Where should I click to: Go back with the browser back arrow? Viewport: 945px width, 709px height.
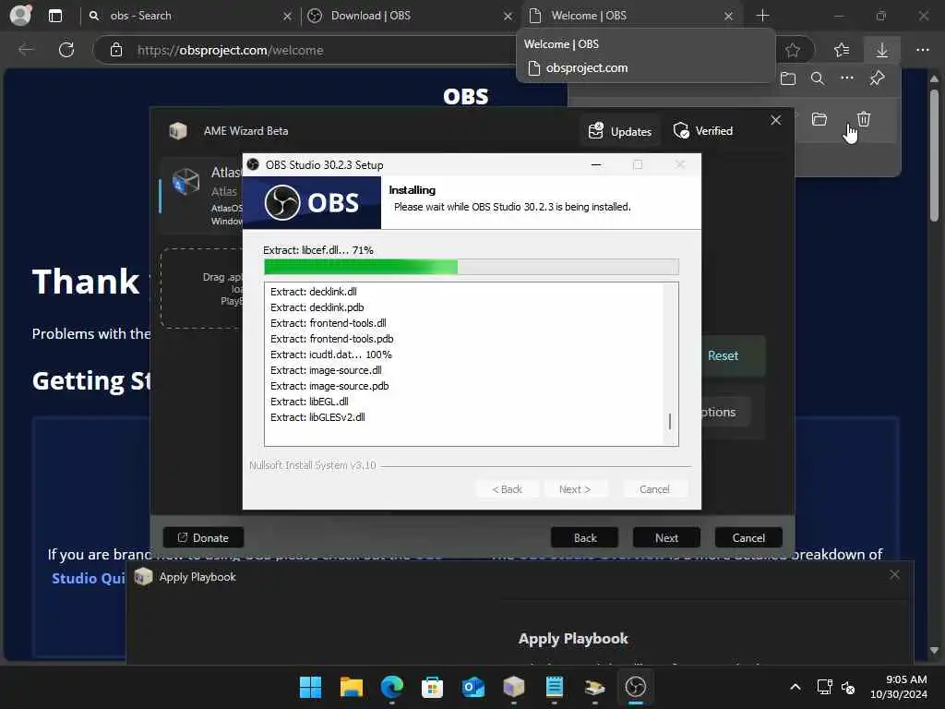26,50
